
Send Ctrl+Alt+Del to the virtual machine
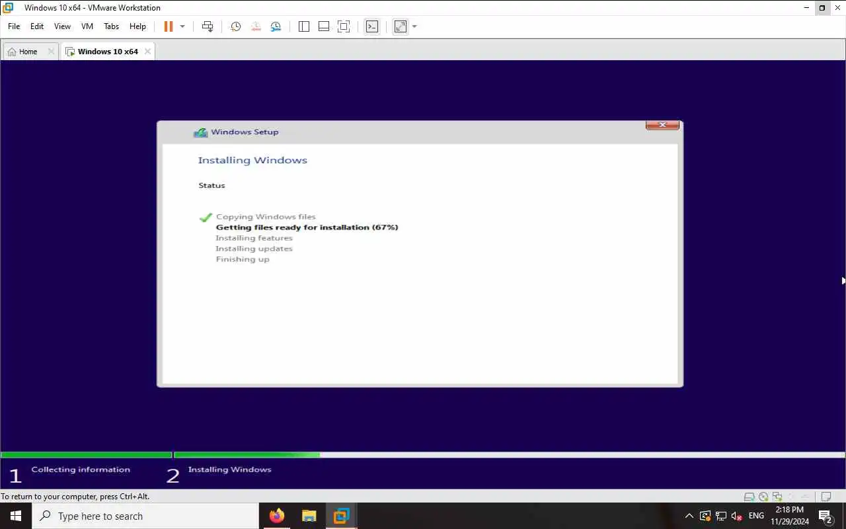[208, 26]
